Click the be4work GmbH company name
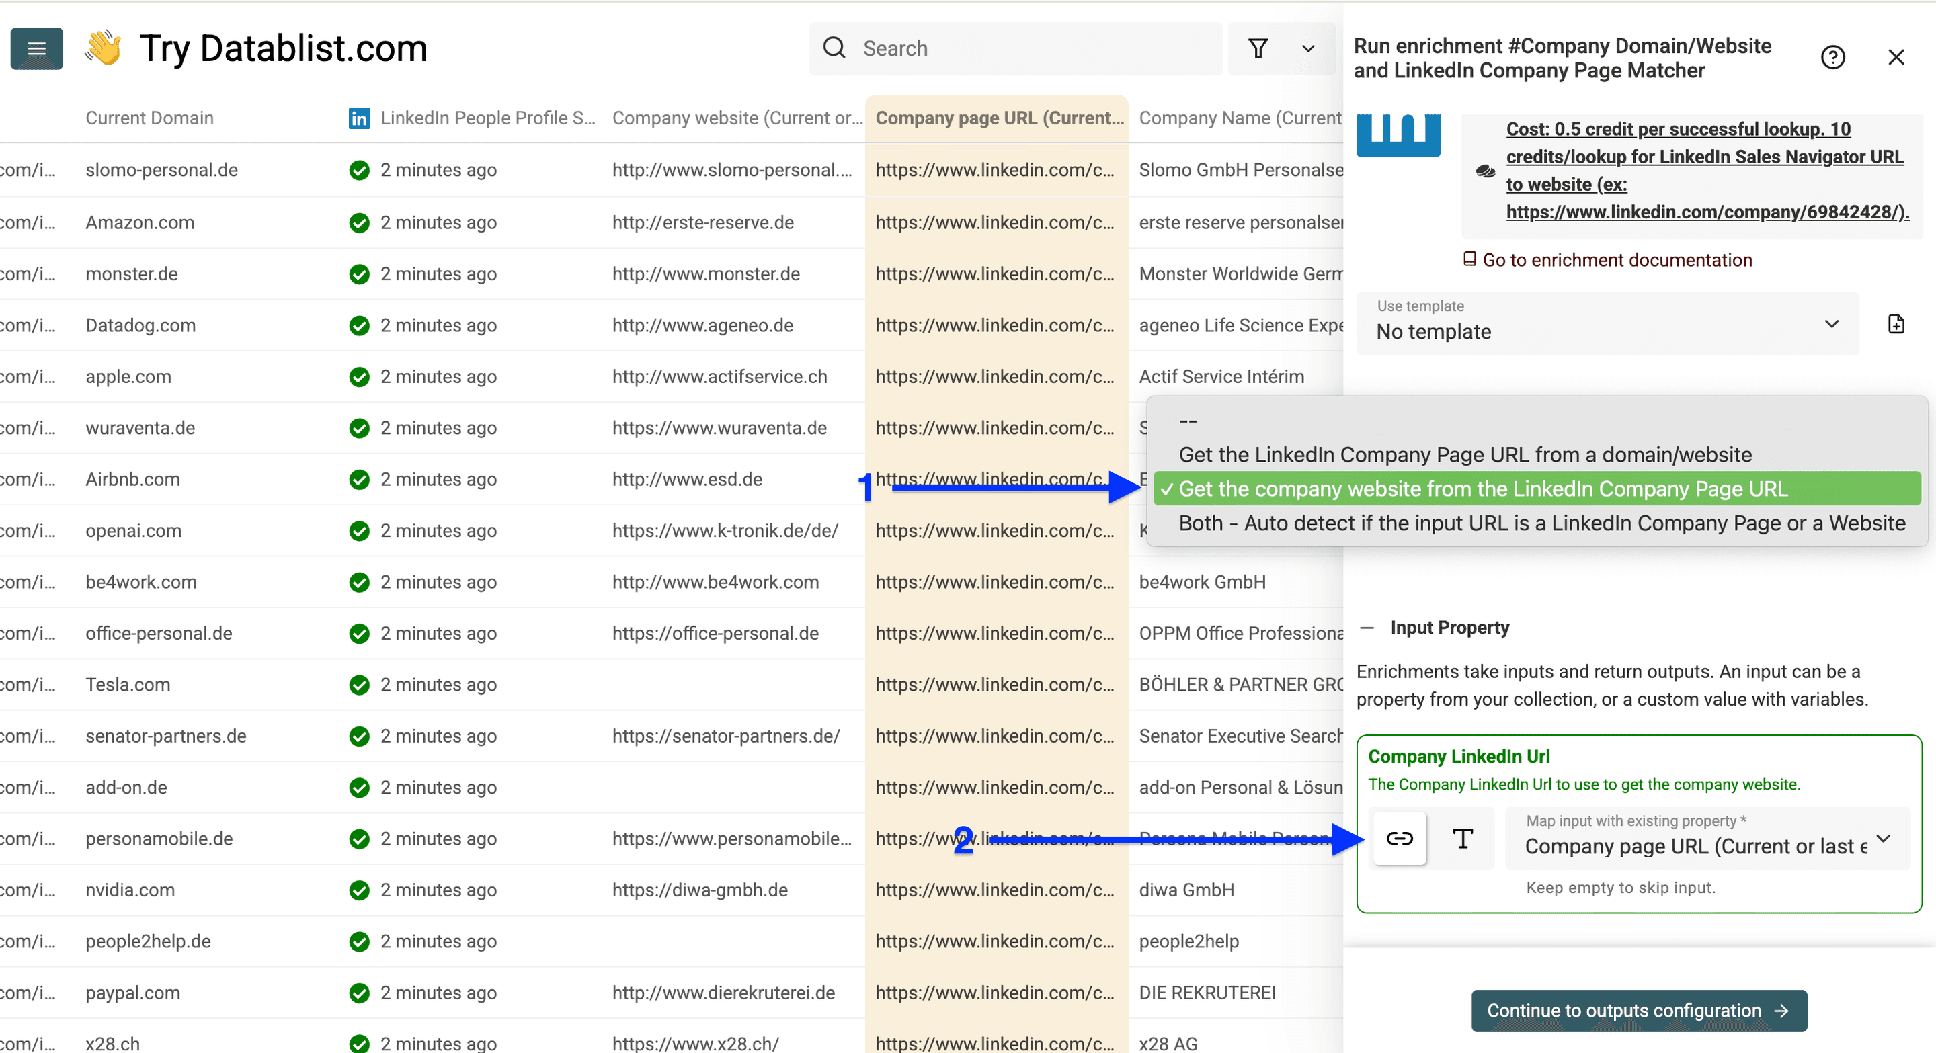 [x=1202, y=582]
